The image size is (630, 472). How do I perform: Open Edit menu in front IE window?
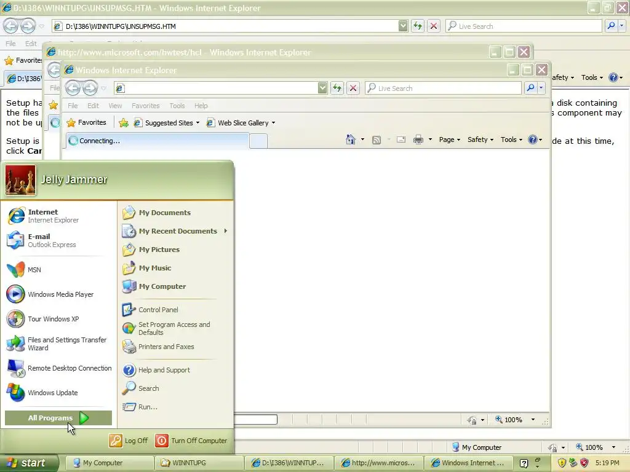[x=93, y=106]
